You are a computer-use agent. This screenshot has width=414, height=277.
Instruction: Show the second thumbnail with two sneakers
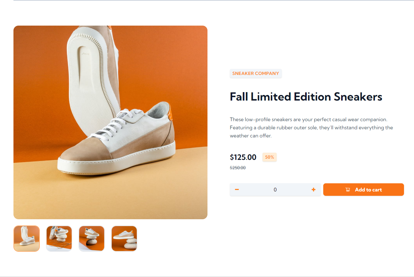(x=59, y=238)
